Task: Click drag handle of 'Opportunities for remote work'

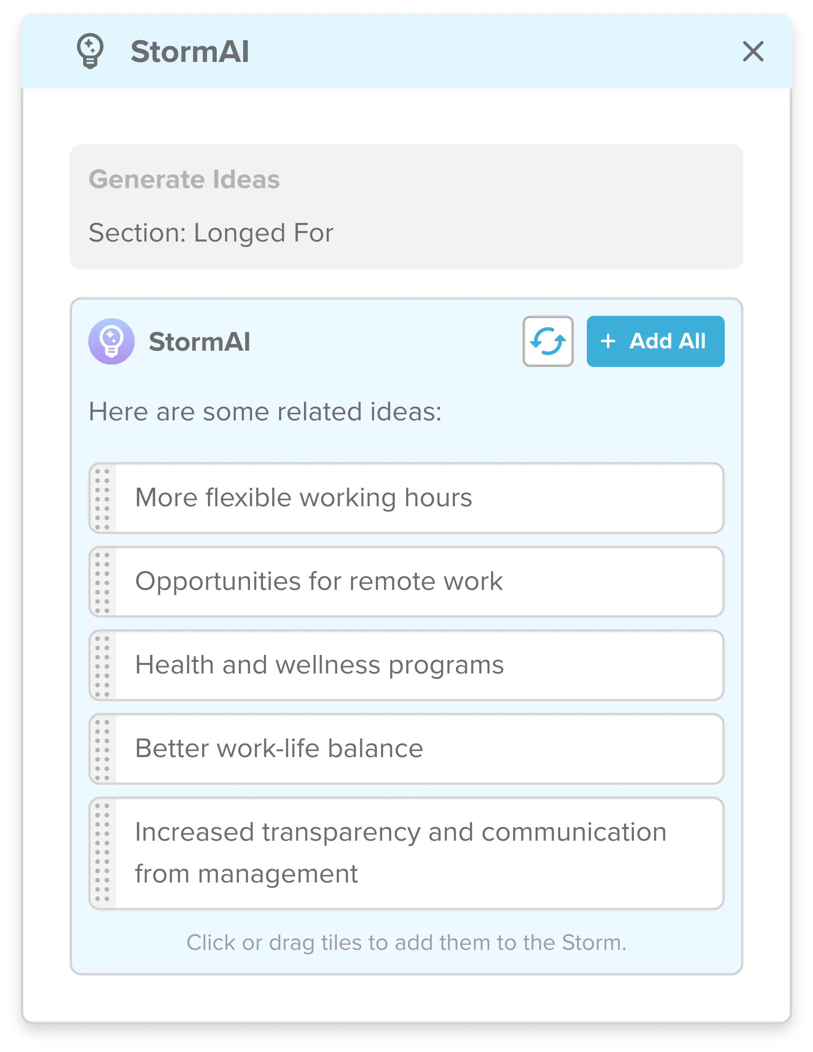Action: click(x=103, y=582)
